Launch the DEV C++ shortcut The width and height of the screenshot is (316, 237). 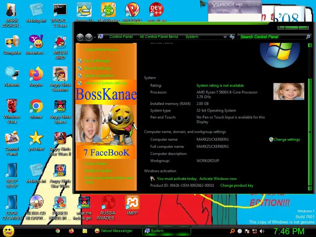(x=156, y=12)
